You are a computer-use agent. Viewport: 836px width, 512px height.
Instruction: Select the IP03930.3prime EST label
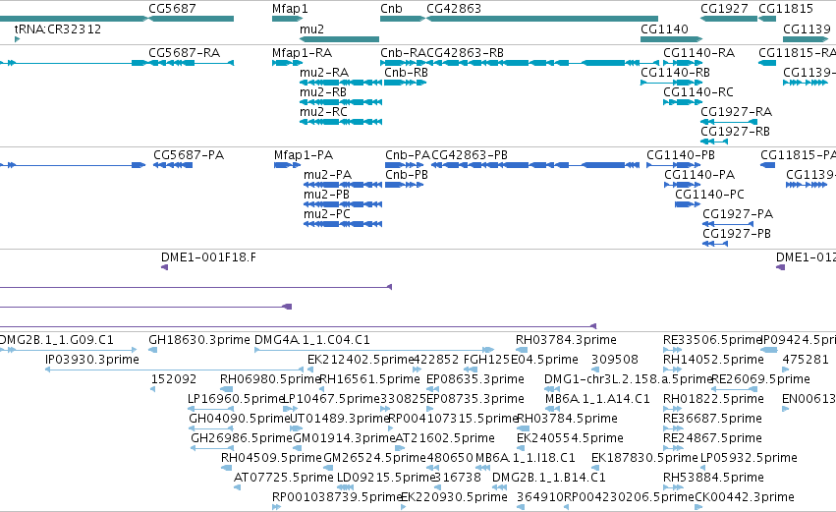point(92,360)
